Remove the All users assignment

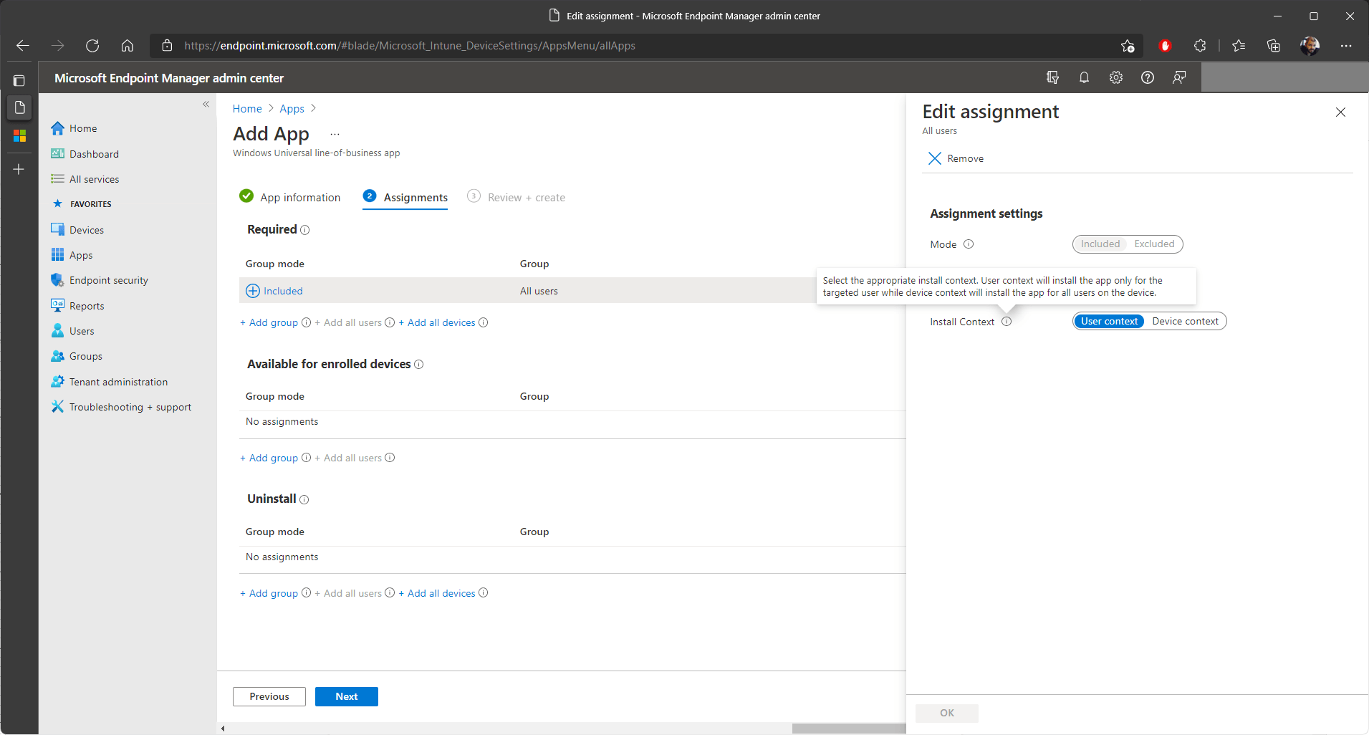956,158
